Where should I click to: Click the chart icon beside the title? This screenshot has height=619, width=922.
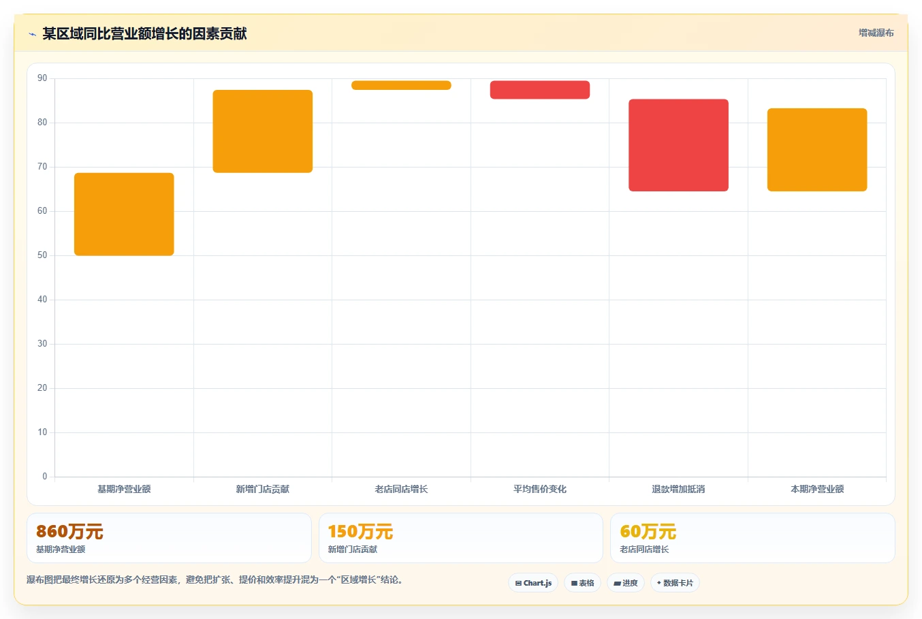click(32, 34)
